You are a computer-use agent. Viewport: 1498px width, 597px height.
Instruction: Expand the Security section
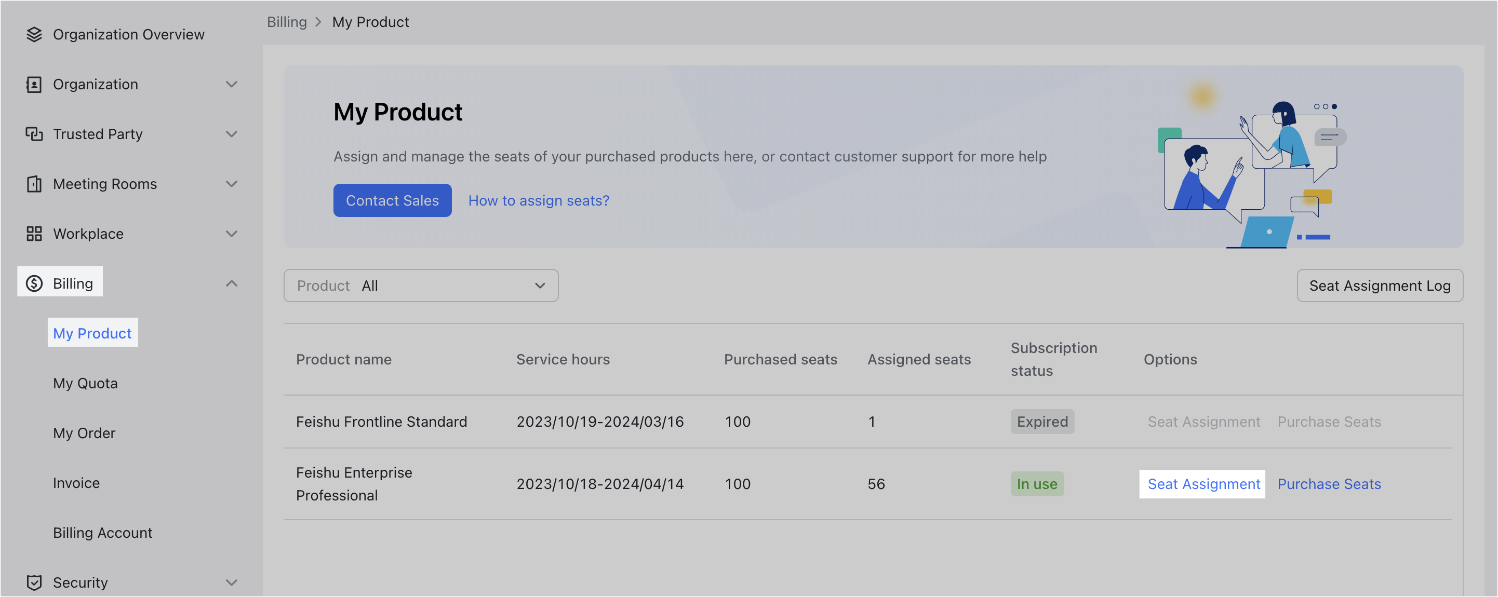[x=232, y=582]
